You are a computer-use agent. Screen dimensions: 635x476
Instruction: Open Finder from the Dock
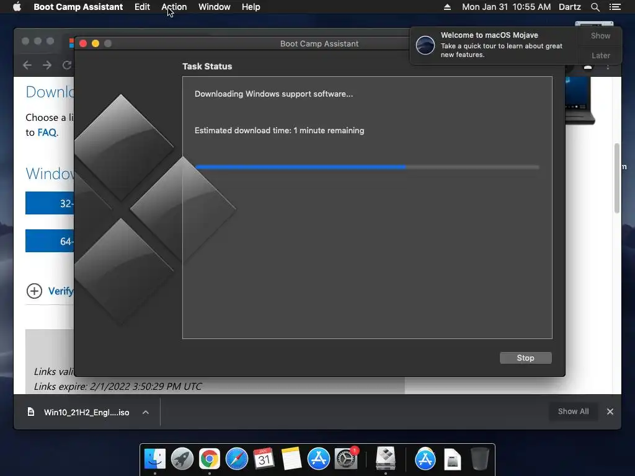154,459
